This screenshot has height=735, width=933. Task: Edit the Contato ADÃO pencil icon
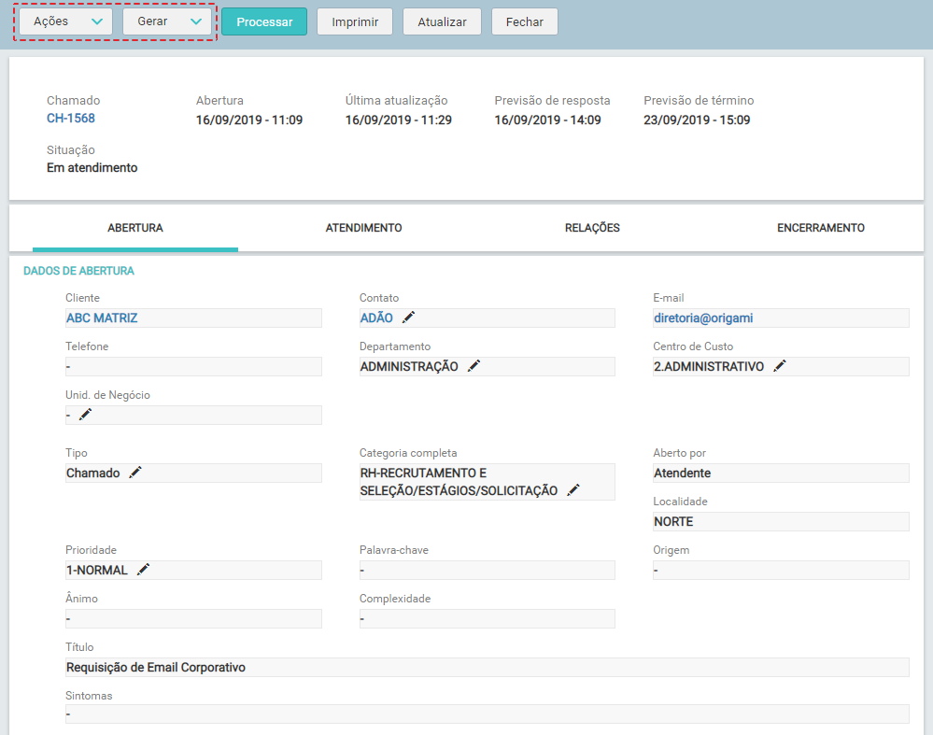click(x=408, y=318)
